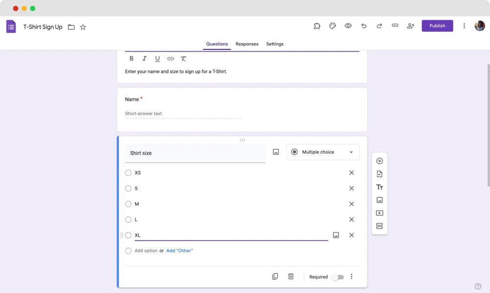
Task: Delete the Shirt size question
Action: pos(291,277)
